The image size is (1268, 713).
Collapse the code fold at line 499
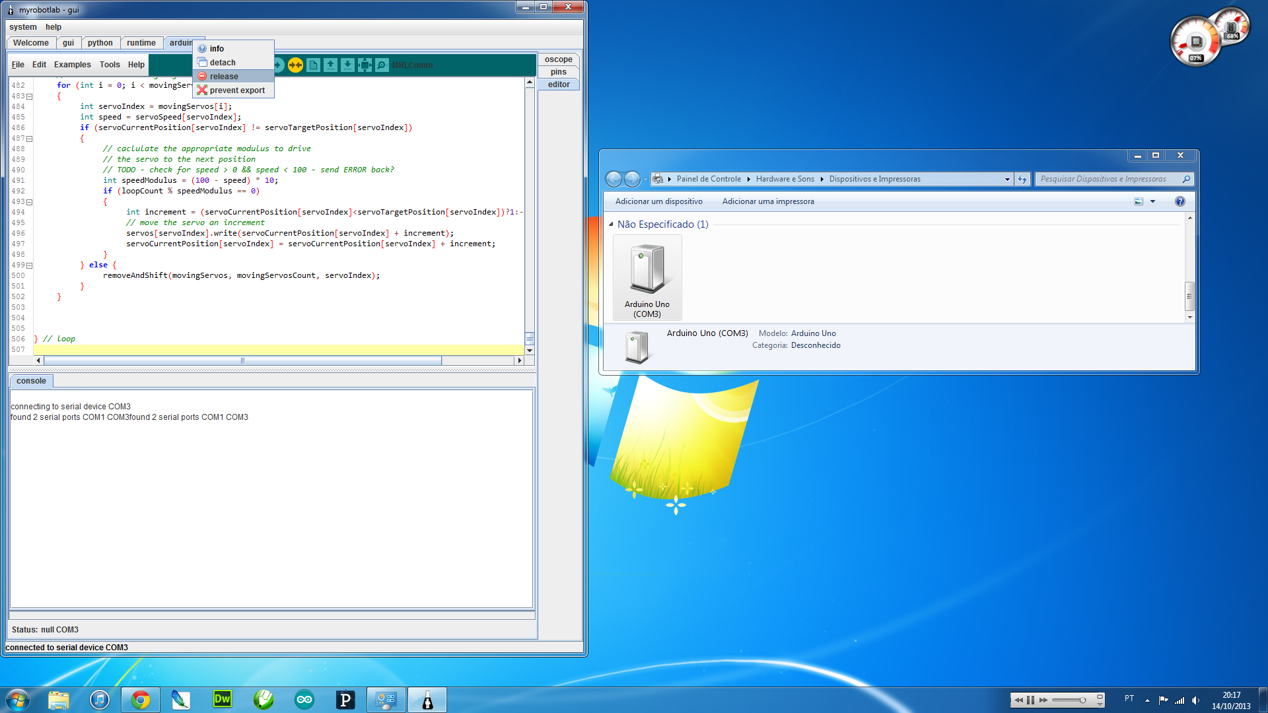(29, 265)
